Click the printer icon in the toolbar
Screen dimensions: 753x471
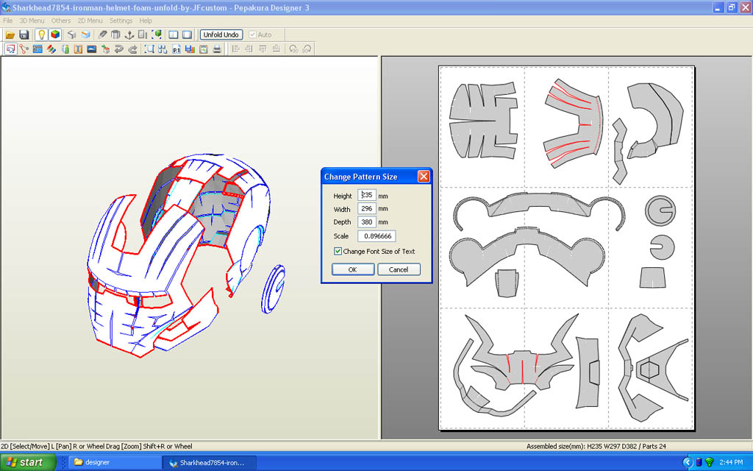pos(217,49)
